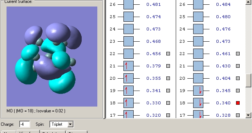The height and width of the screenshot is (133, 252).
Task: Click the Triplet spin combo box
Action: 62,124
